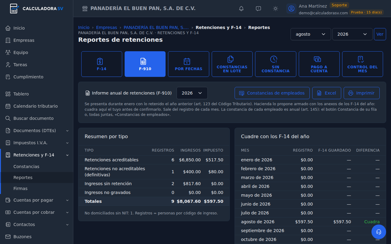Open Cumplimiento in sidebar
Screen dimensions: 391x244
(37, 77)
